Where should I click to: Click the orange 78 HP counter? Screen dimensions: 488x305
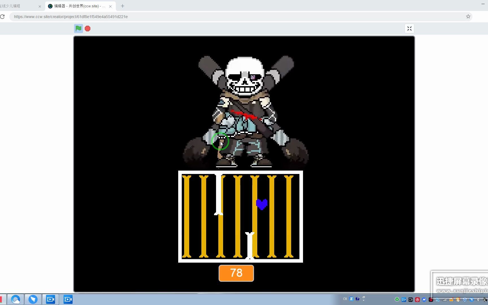point(236,273)
